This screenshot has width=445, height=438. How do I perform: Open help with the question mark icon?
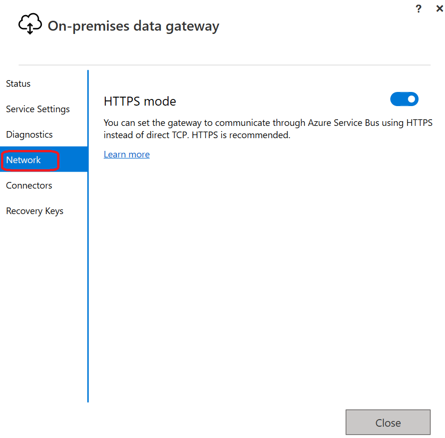coord(418,9)
